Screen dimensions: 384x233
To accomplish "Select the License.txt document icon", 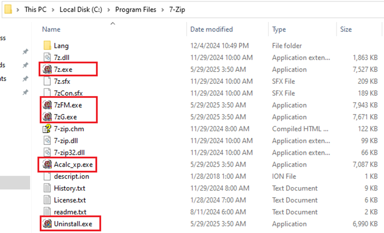I will (47, 200).
